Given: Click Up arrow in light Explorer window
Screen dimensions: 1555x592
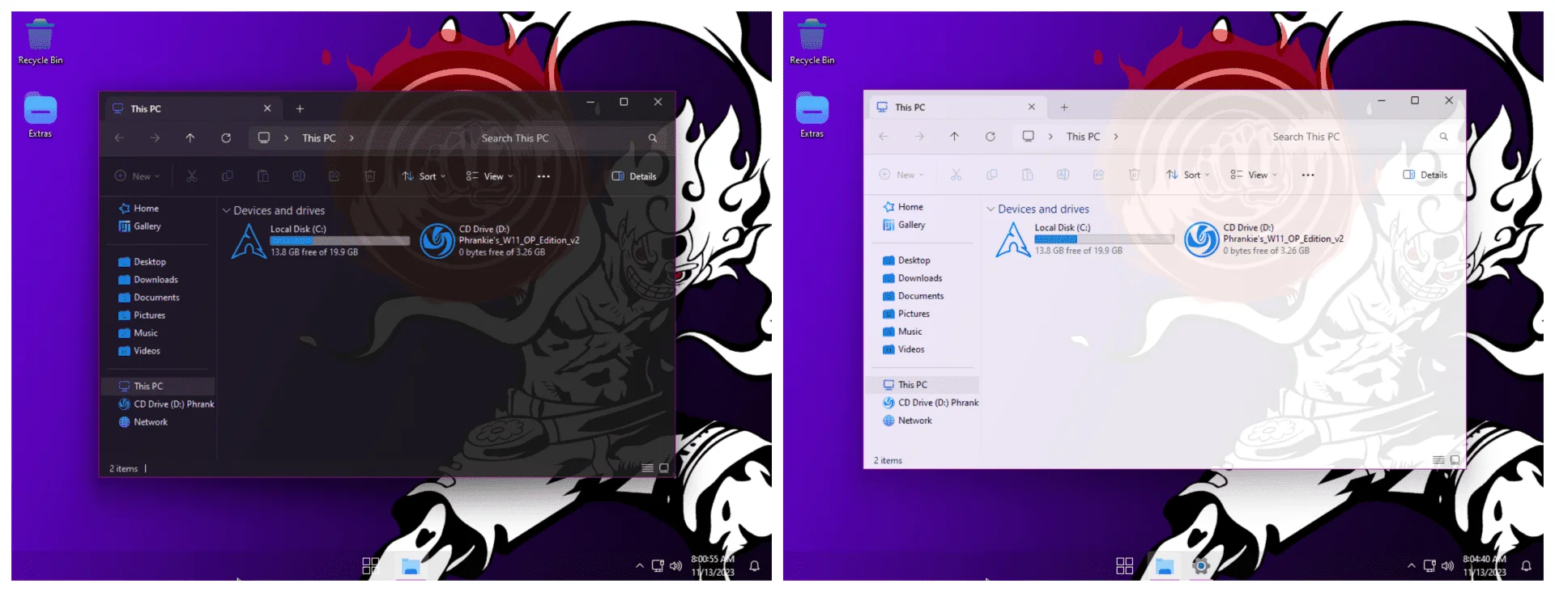Looking at the screenshot, I should pyautogui.click(x=955, y=137).
